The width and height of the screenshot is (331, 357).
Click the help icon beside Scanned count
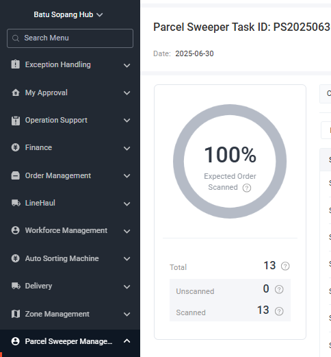point(279,311)
